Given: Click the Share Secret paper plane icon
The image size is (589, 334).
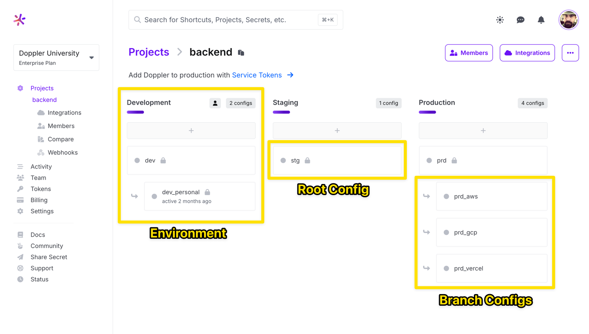Looking at the screenshot, I should (20, 257).
